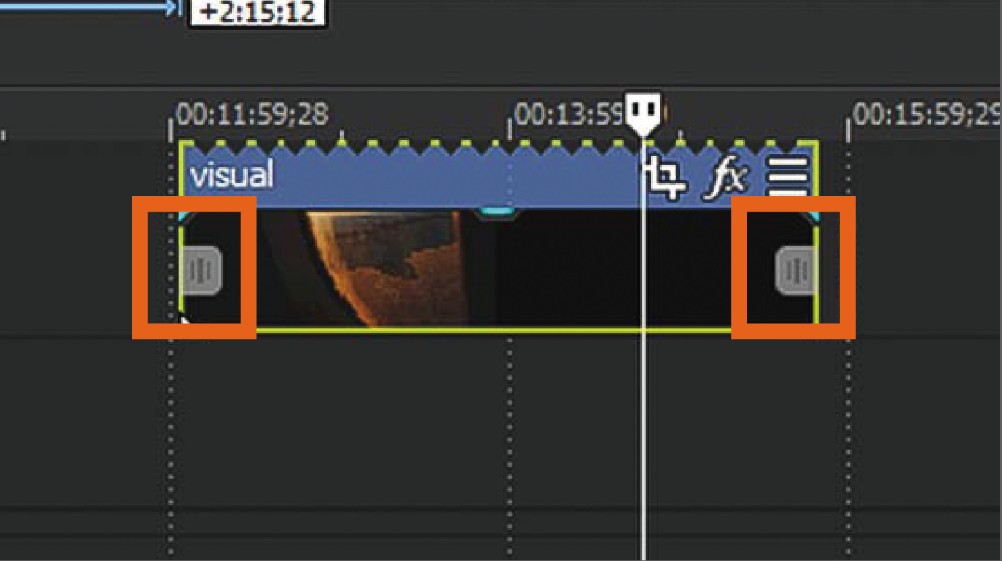Click the cyan opacity handle at clip's top center
The width and height of the screenshot is (1002, 561).
pyautogui.click(x=497, y=212)
